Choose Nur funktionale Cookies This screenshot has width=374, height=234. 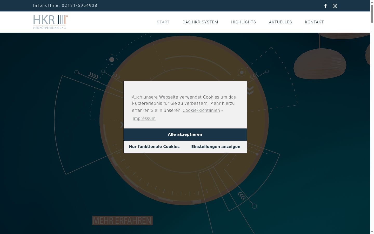coord(154,147)
